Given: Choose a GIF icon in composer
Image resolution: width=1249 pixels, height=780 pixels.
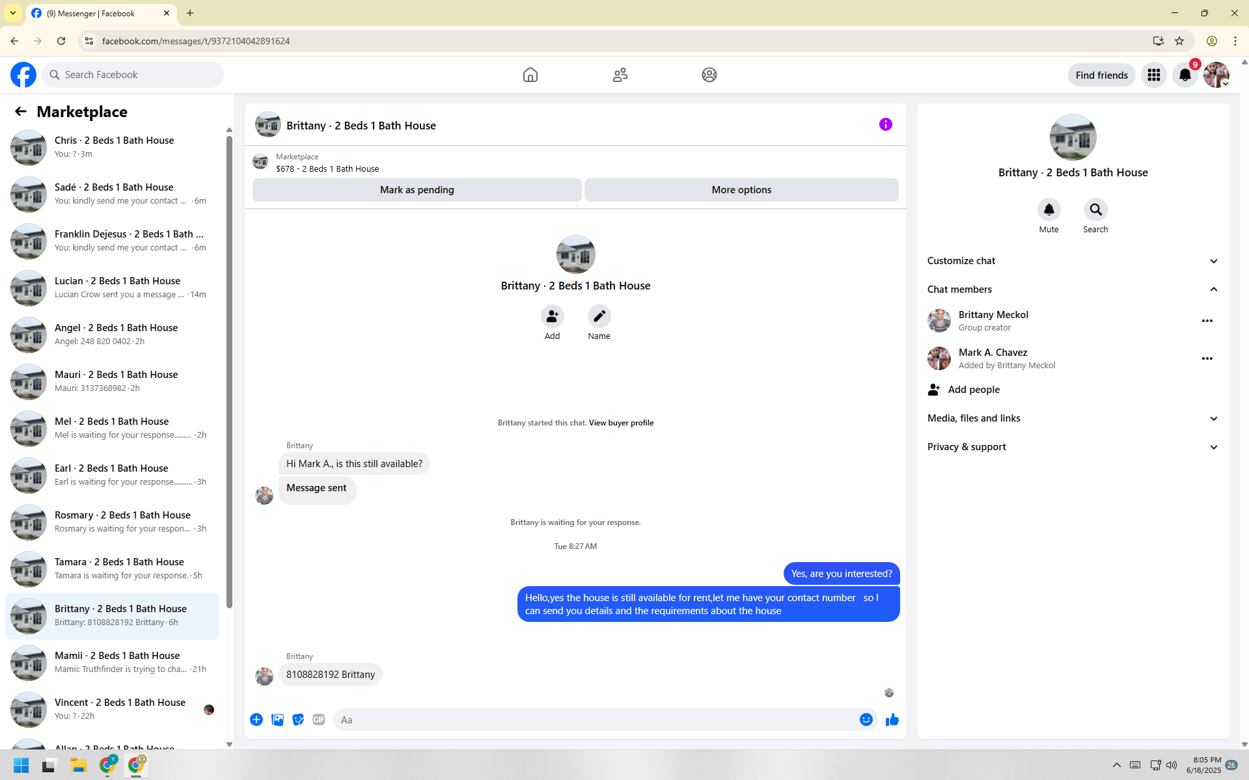Looking at the screenshot, I should coord(318,719).
